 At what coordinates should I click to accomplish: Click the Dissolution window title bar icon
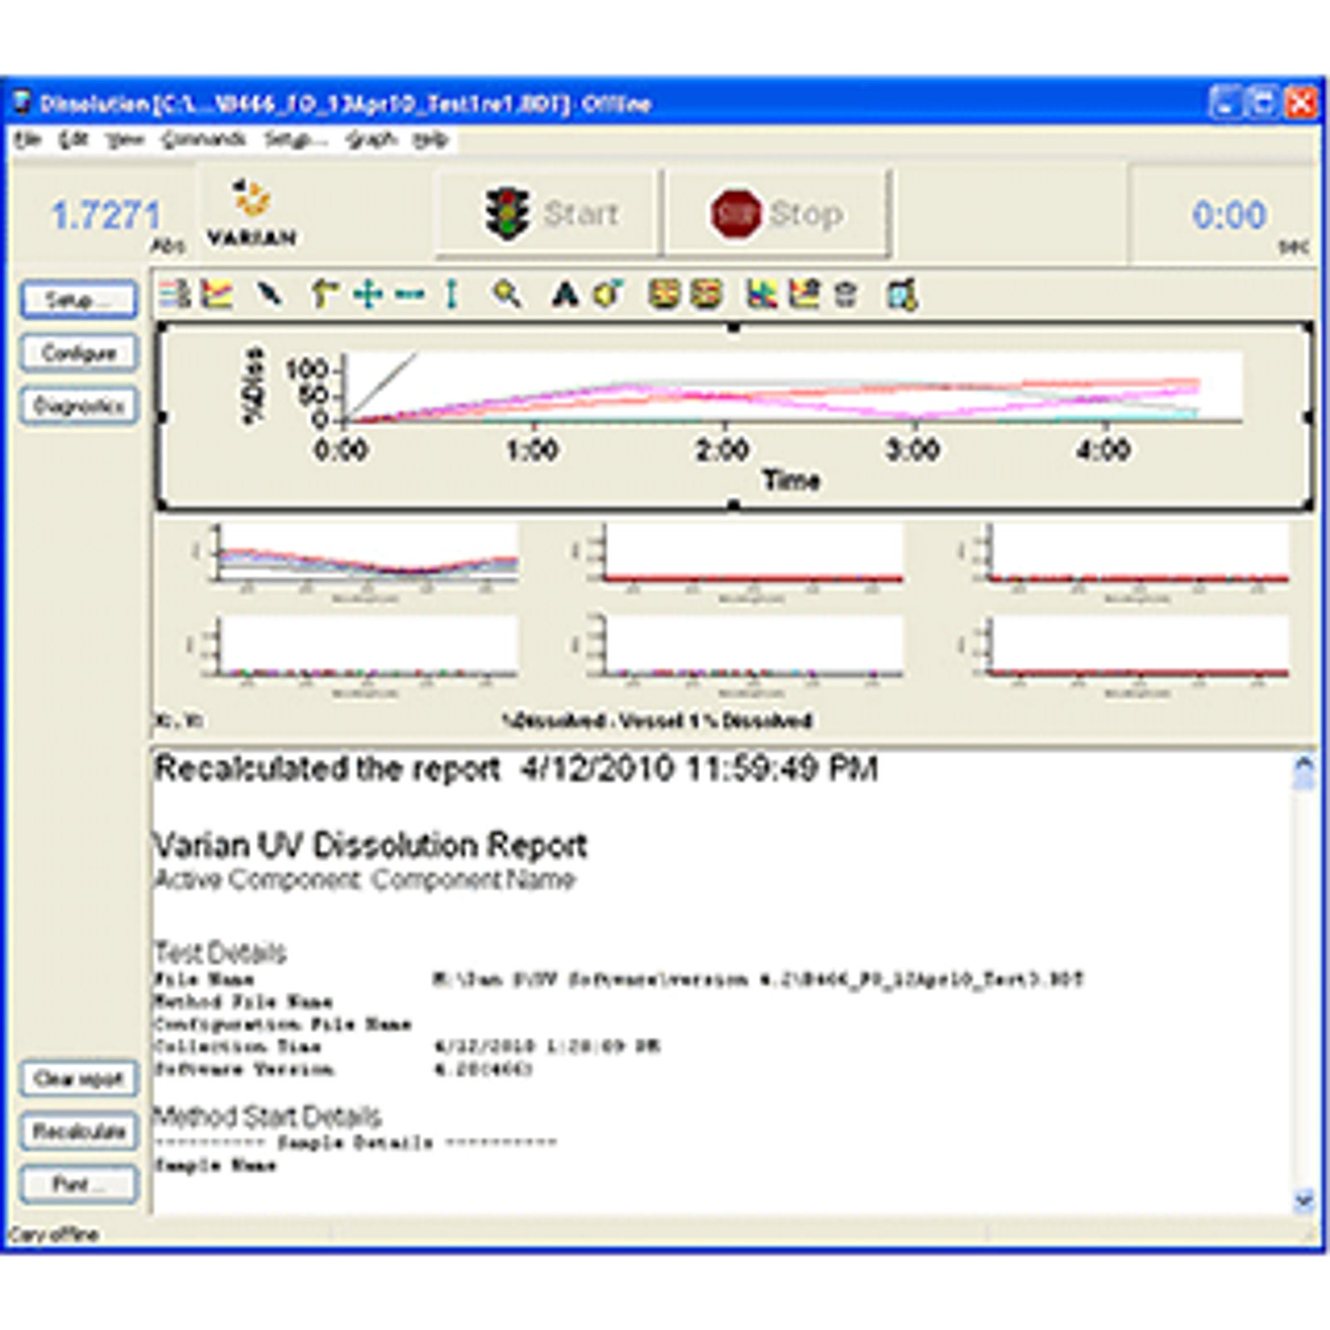click(22, 103)
